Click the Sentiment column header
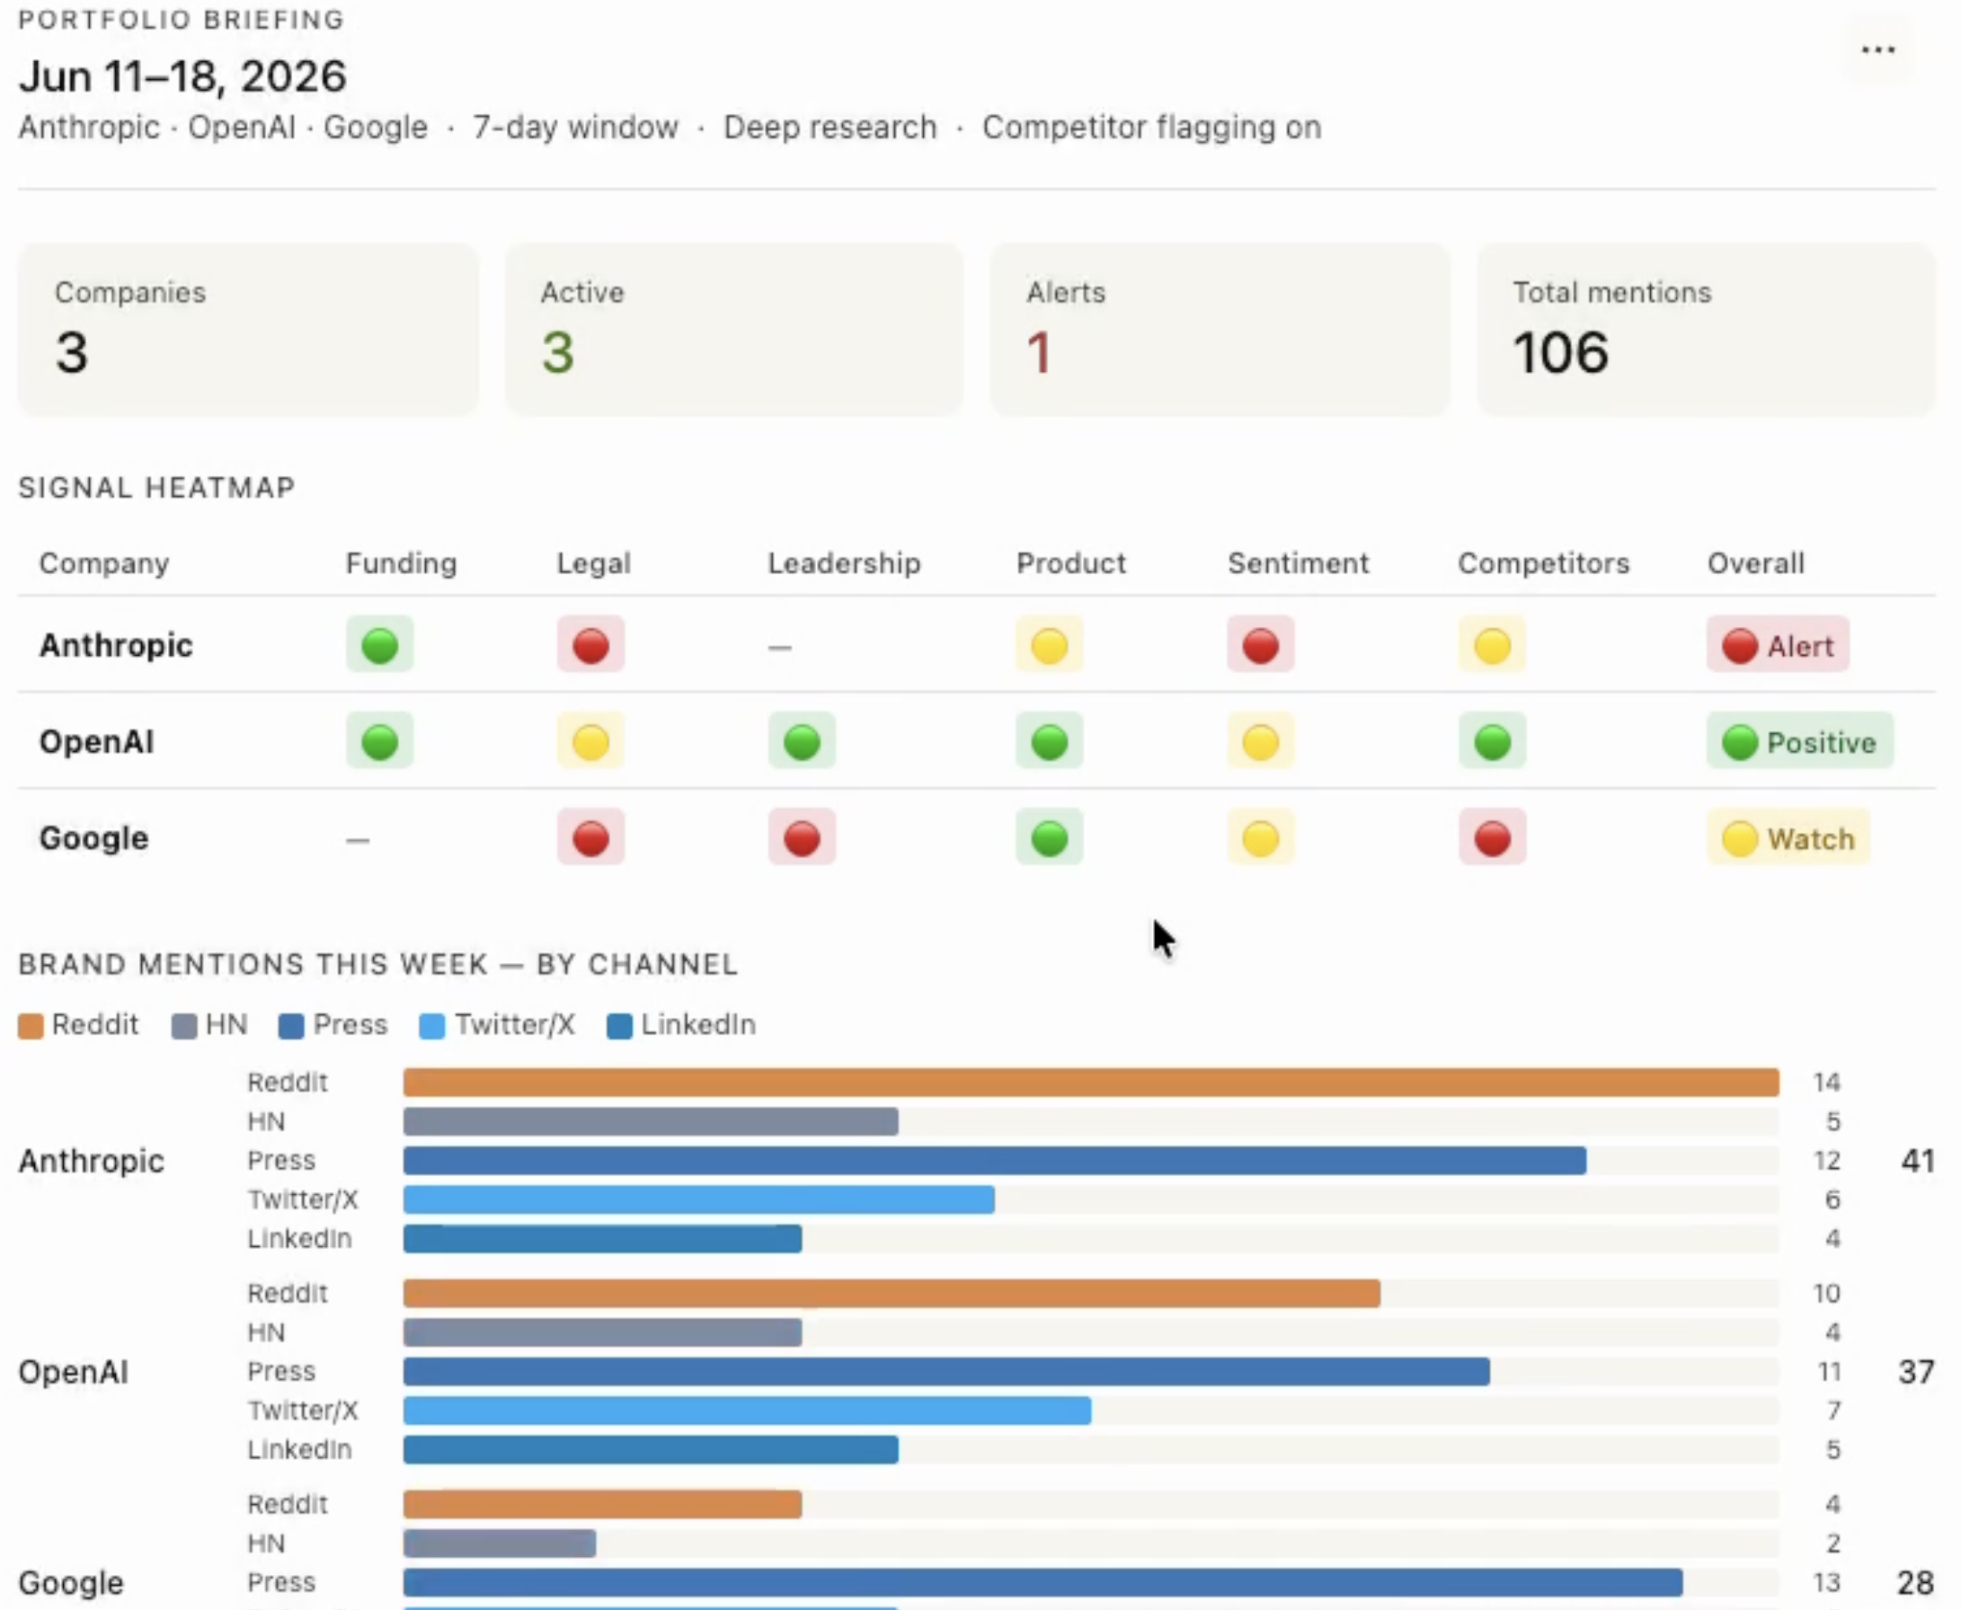The image size is (1961, 1610). pos(1298,563)
